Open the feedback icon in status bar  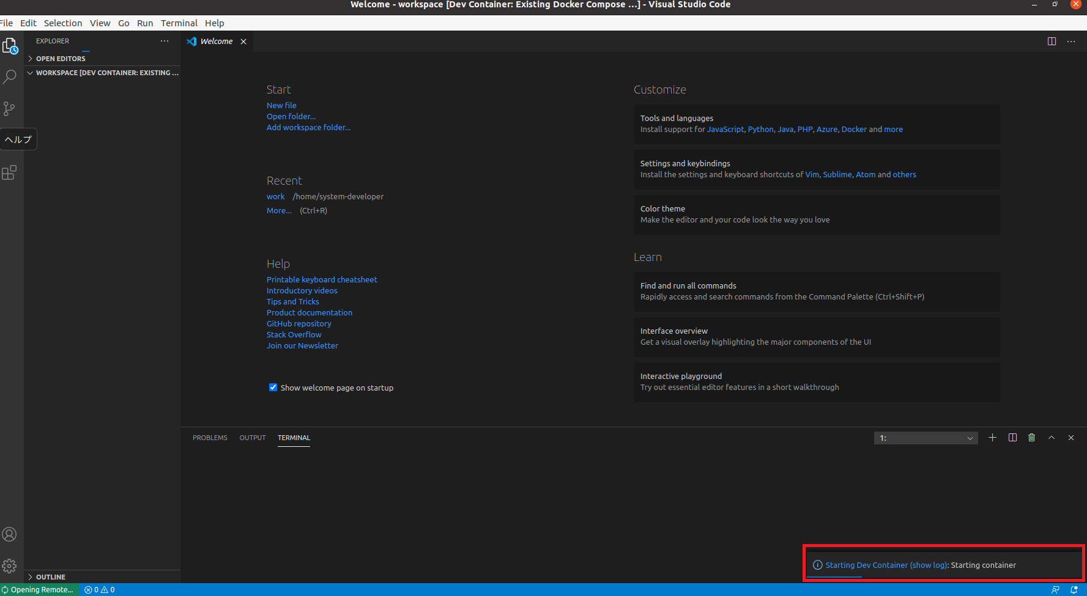pyautogui.click(x=1055, y=590)
